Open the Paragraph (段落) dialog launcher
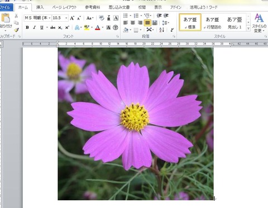 coord(174,36)
